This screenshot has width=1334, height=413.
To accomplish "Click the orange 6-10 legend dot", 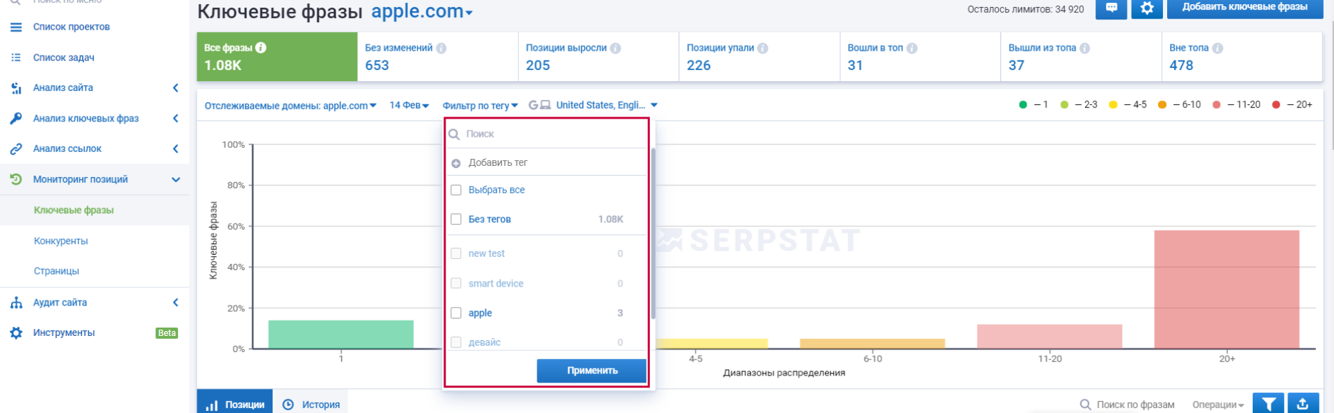I will (1162, 105).
